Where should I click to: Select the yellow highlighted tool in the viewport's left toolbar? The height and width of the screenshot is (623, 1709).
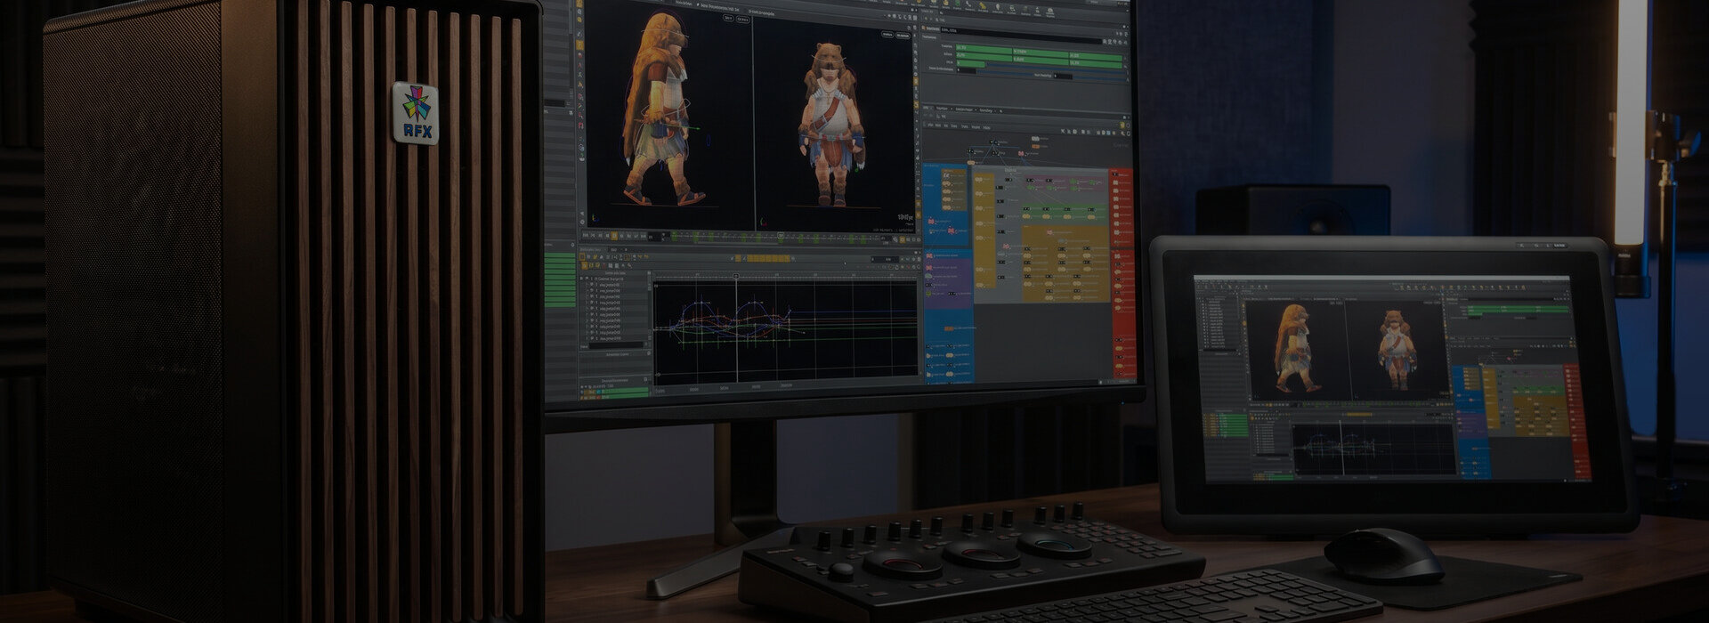point(579,44)
